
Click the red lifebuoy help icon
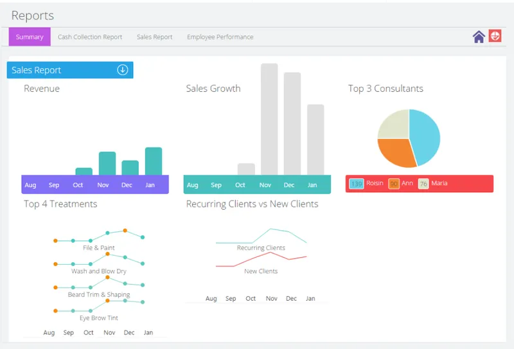tap(495, 36)
